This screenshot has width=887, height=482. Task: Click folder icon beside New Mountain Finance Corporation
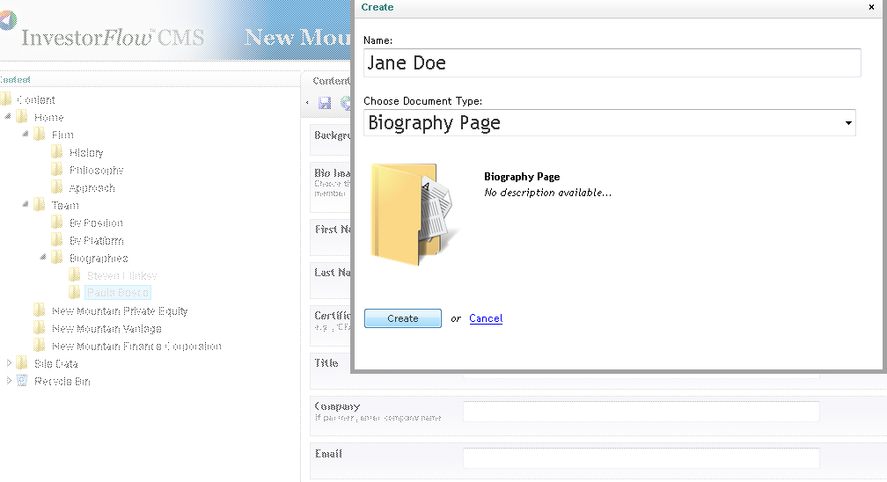[x=39, y=346]
